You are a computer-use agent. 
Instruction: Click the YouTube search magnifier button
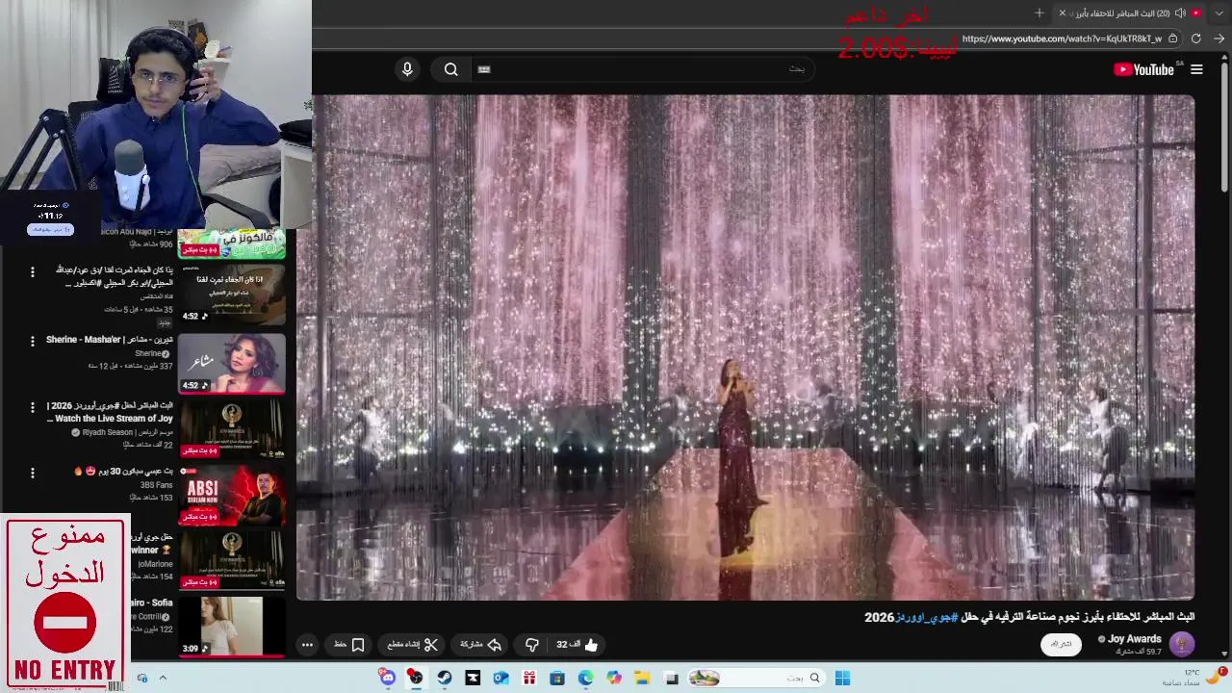(450, 69)
